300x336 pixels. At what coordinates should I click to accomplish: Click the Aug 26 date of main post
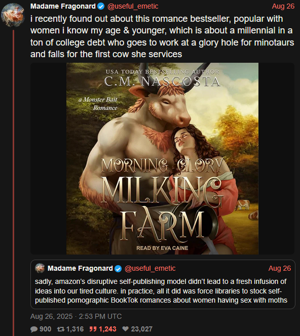tap(283, 6)
